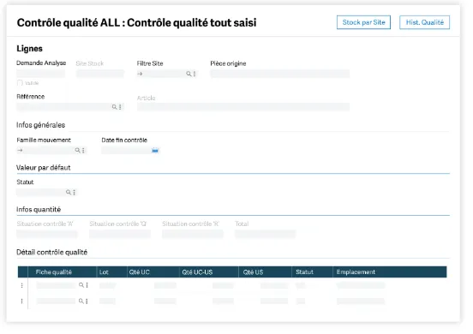This screenshot has height=334, width=473.
Task: Search Famille mouvement with magnifier
Action: [x=77, y=150]
